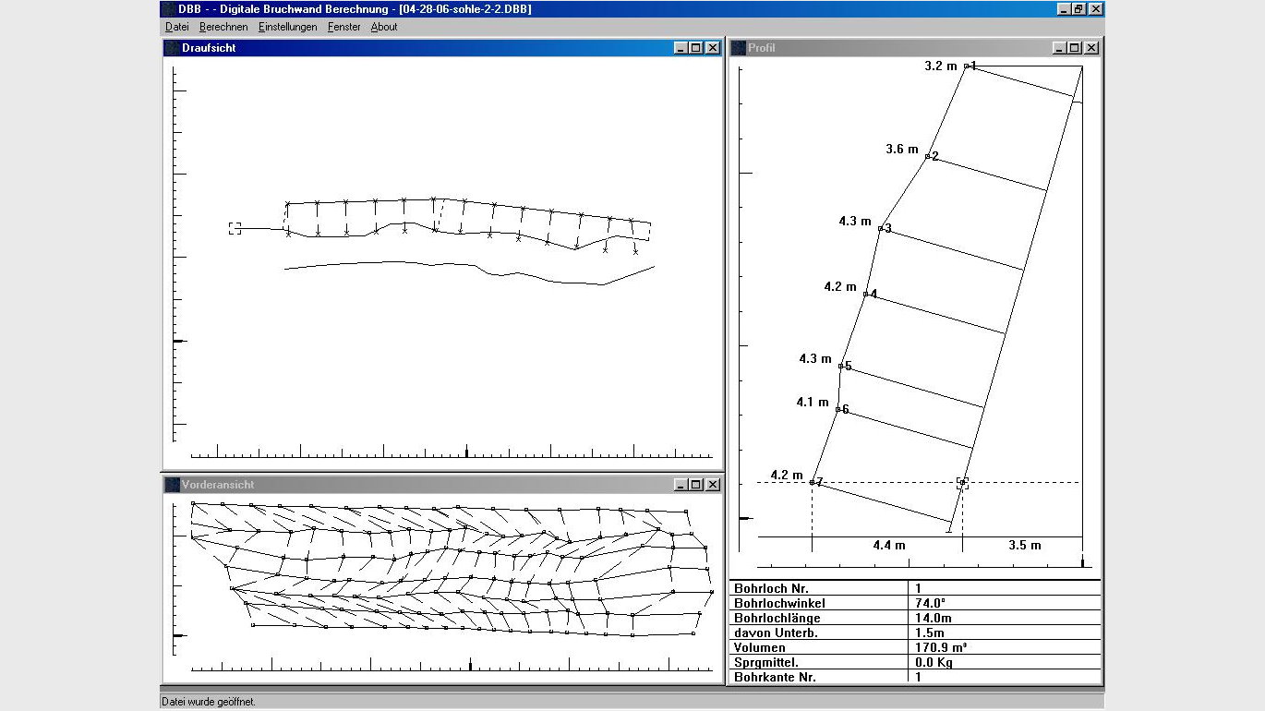Click the Profil window system icon
This screenshot has width=1265, height=711.
pos(739,48)
